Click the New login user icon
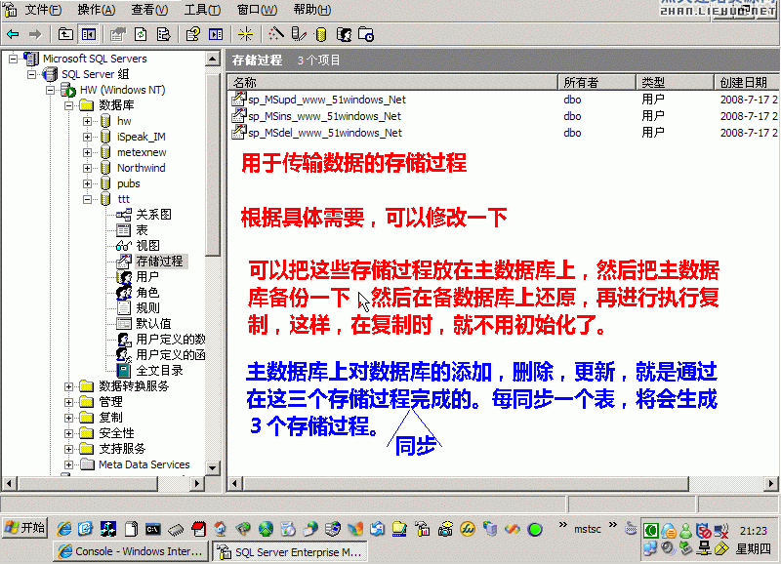 345,34
